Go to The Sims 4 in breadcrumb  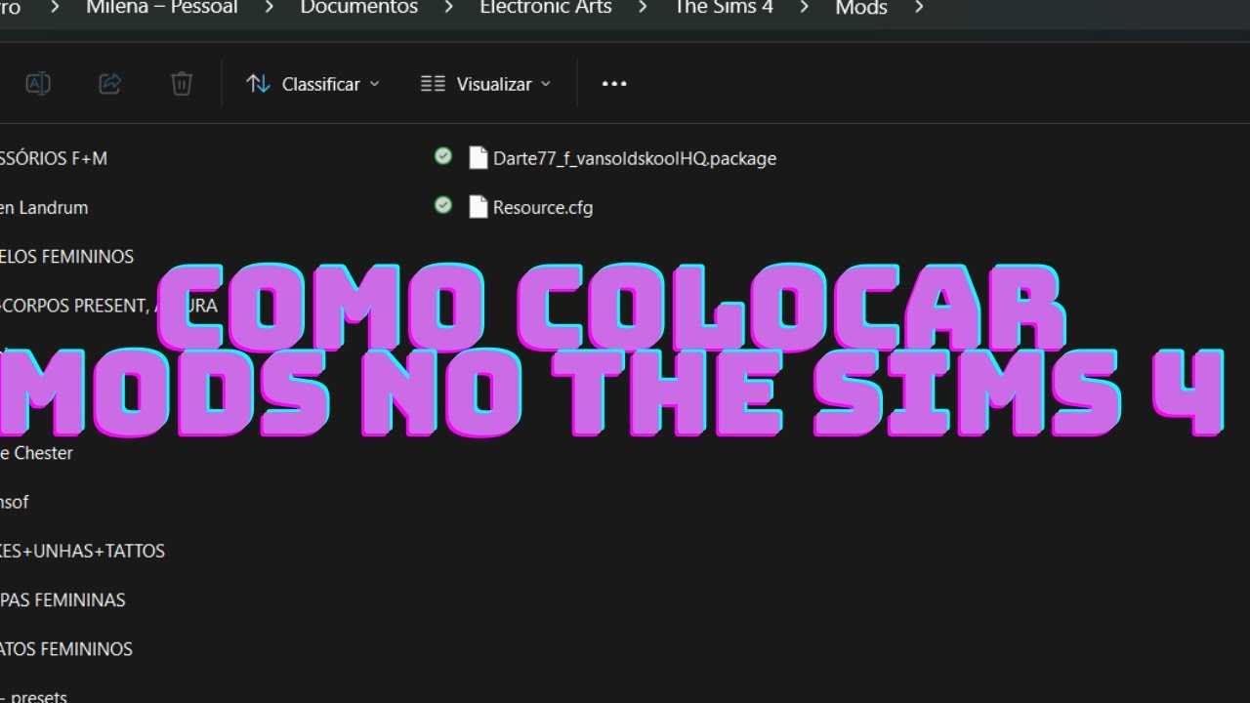click(723, 8)
